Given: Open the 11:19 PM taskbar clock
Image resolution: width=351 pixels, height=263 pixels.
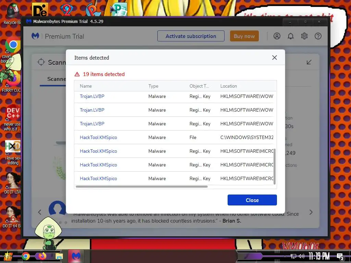Looking at the screenshot, I should coord(319,256).
